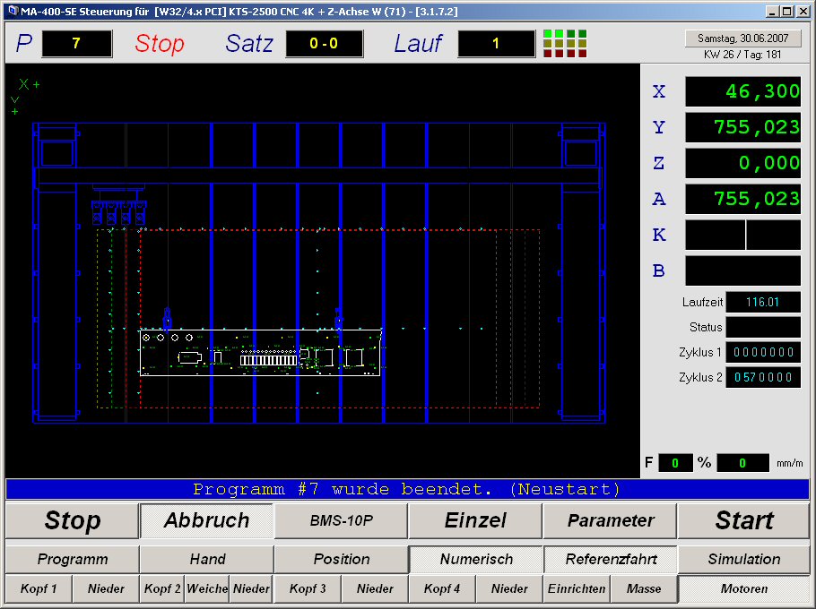Click the date button Samstag, 30.06.2007

tap(742, 39)
